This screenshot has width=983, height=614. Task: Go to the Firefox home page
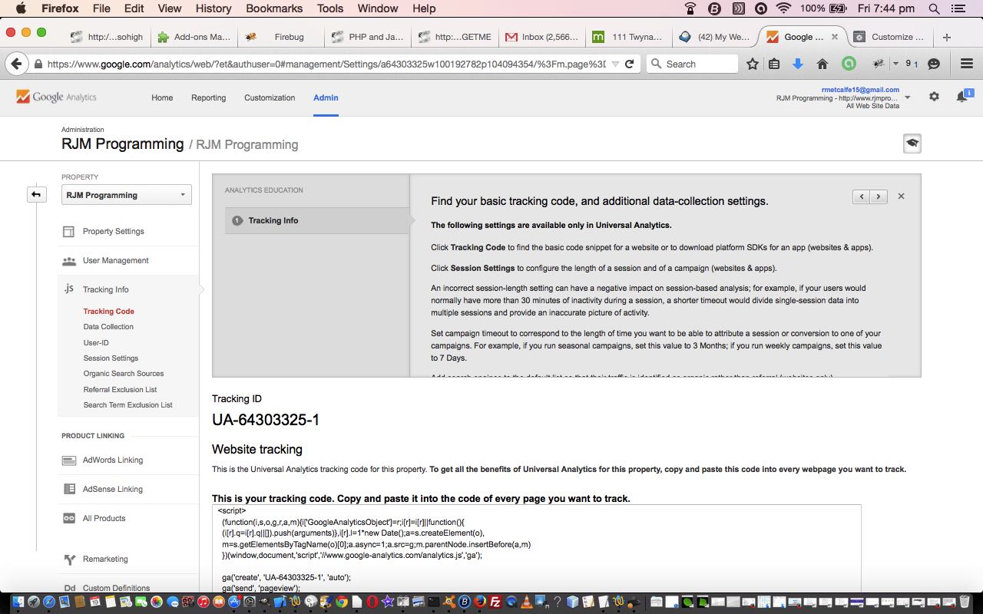(x=822, y=64)
